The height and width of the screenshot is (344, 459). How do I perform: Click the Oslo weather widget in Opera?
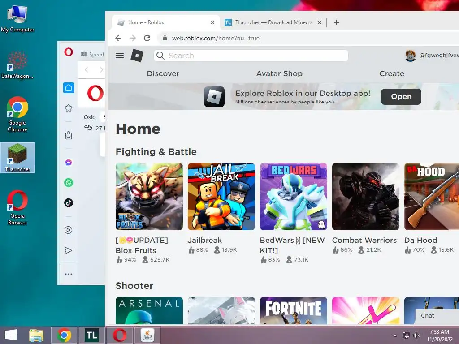94,123
